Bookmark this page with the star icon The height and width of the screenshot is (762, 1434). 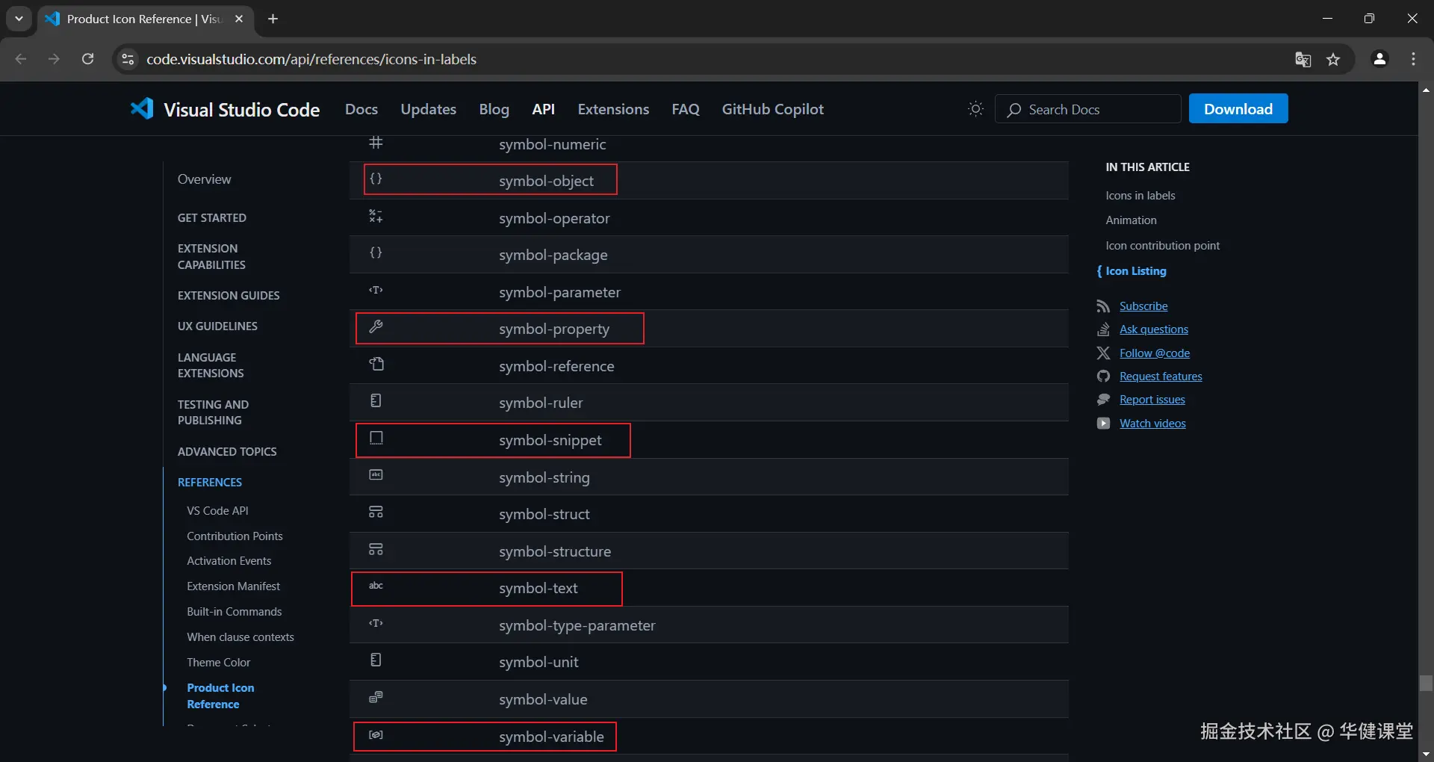(x=1333, y=60)
